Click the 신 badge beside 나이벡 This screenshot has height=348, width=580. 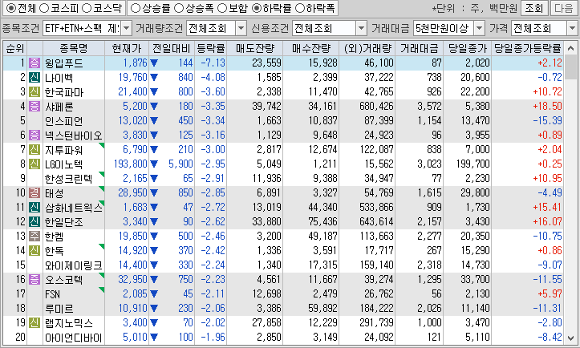(34, 77)
